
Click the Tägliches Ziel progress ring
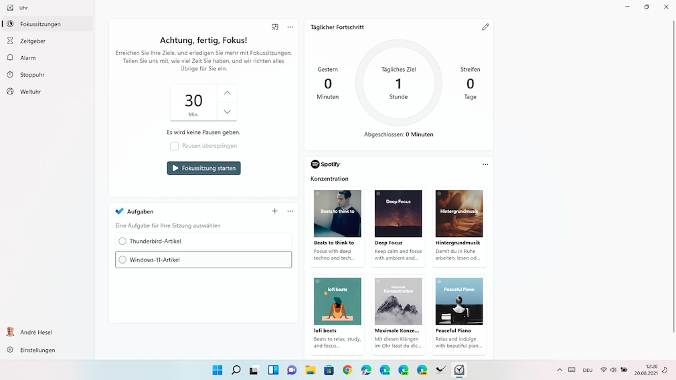(399, 83)
